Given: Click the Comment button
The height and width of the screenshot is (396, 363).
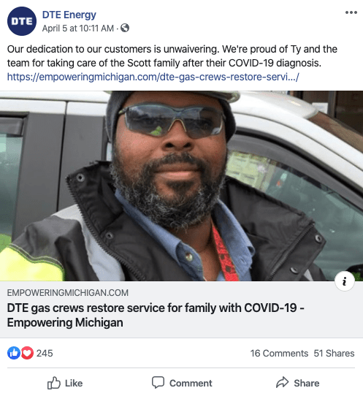Looking at the screenshot, I should point(182,383).
